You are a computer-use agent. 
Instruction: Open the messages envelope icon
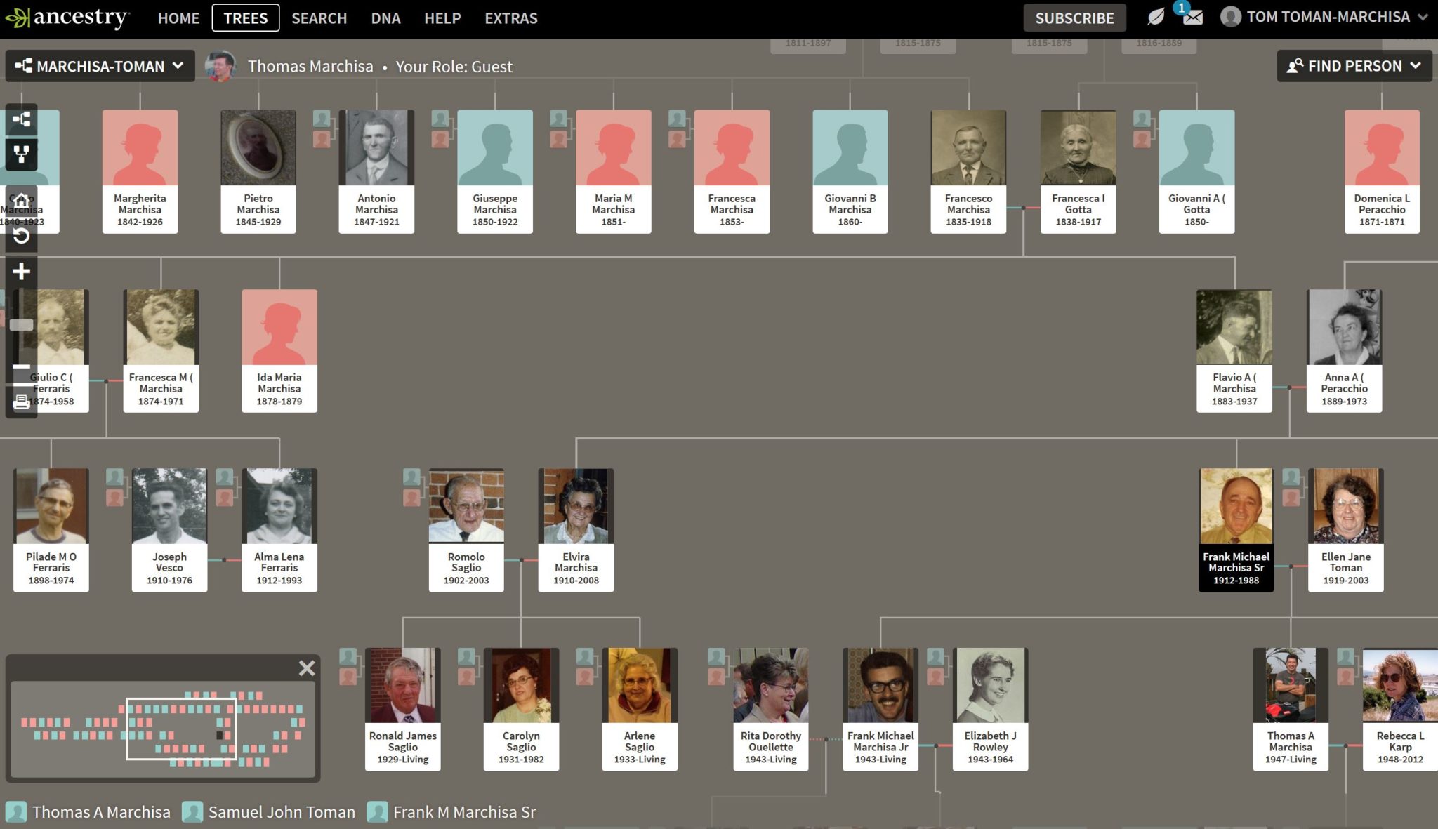point(1192,17)
